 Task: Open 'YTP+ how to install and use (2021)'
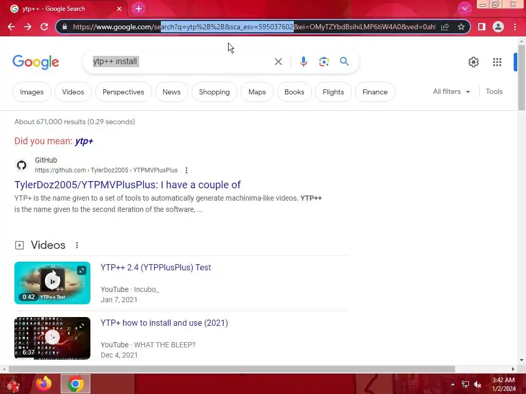[164, 323]
